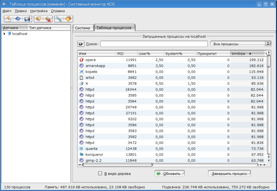Open the style configuration palette icon

click(68, 19)
